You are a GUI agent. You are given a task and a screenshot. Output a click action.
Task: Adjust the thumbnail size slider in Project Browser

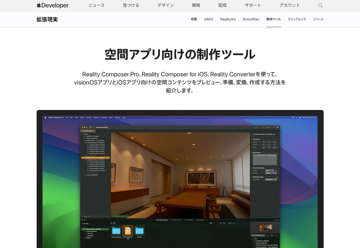click(x=214, y=223)
